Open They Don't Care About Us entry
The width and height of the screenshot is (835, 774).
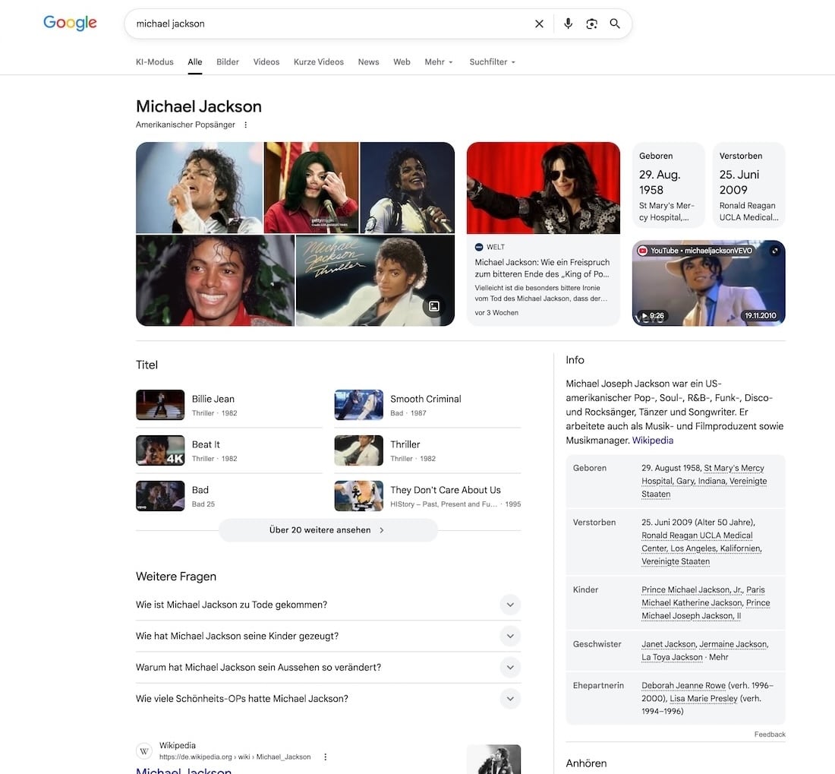click(x=427, y=496)
